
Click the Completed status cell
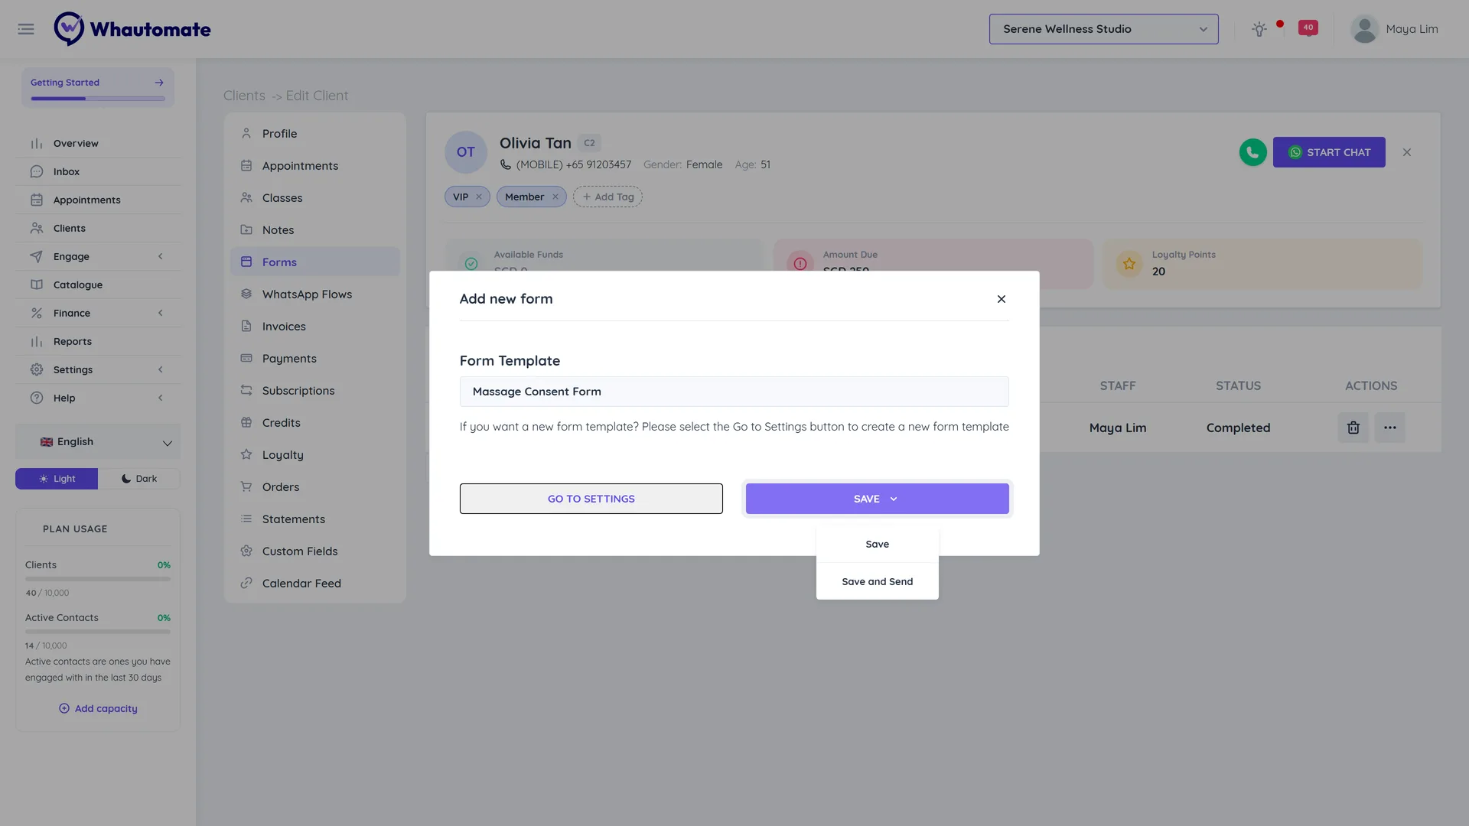coord(1238,428)
